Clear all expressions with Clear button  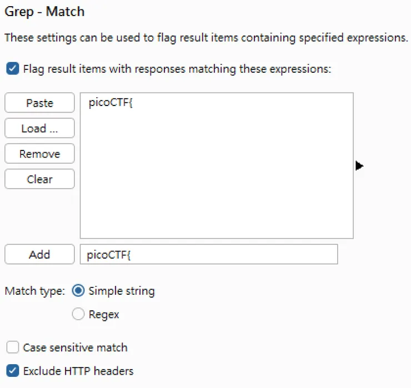pyautogui.click(x=39, y=179)
